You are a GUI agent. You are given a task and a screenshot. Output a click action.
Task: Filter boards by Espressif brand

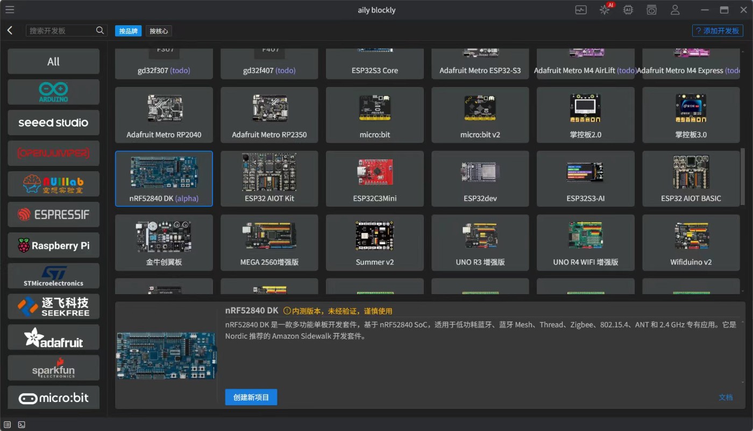click(53, 215)
